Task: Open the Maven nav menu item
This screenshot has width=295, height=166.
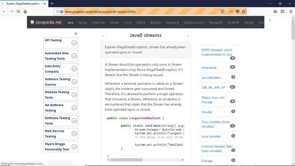Action: click(x=115, y=23)
